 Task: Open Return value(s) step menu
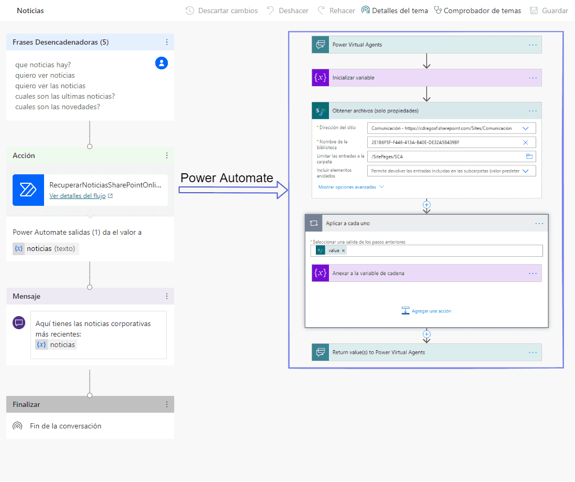pyautogui.click(x=533, y=352)
